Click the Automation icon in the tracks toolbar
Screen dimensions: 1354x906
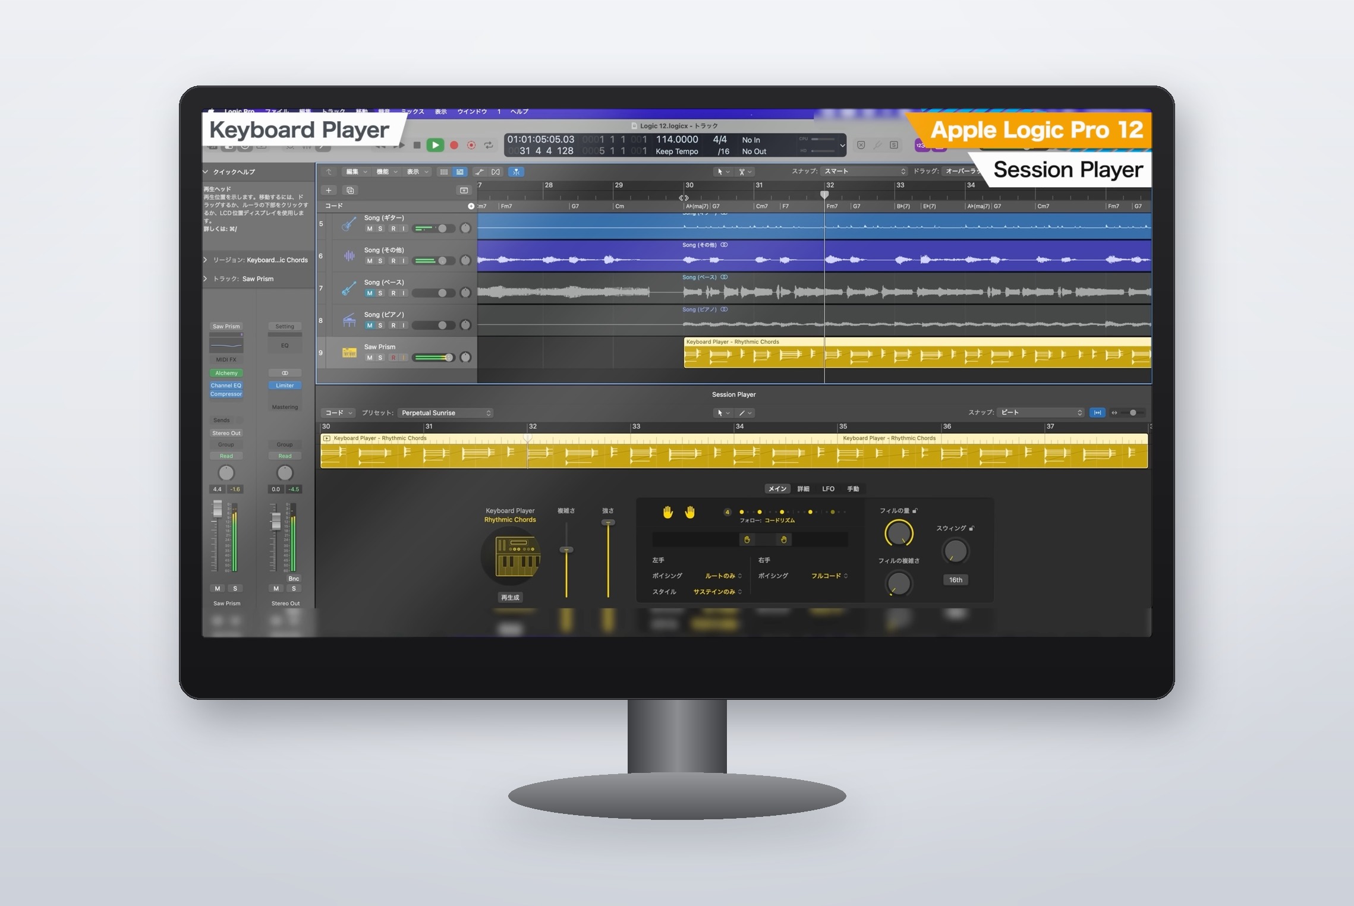click(479, 172)
